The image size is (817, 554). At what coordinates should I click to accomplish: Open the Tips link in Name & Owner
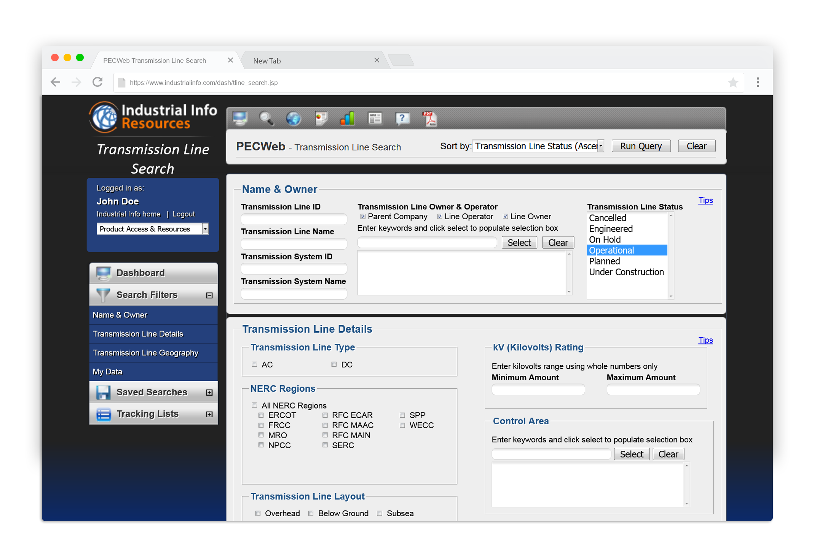tap(705, 200)
